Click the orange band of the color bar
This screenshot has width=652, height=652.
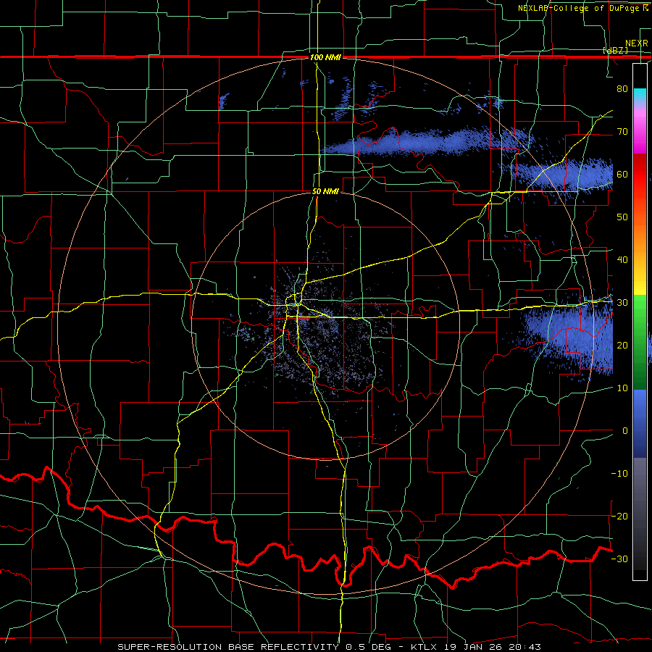[x=640, y=237]
